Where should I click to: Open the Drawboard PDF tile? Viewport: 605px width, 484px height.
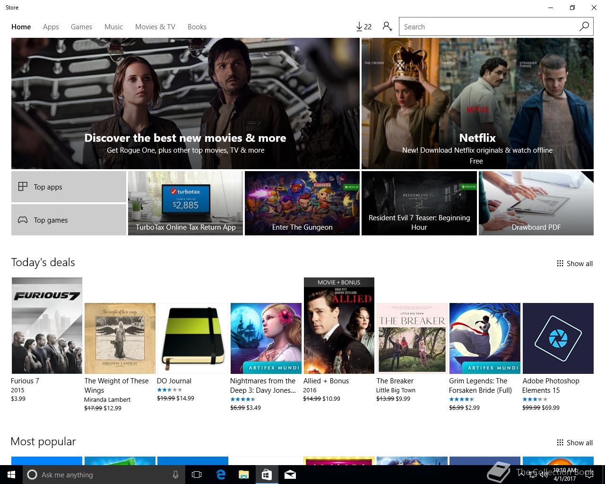536,203
